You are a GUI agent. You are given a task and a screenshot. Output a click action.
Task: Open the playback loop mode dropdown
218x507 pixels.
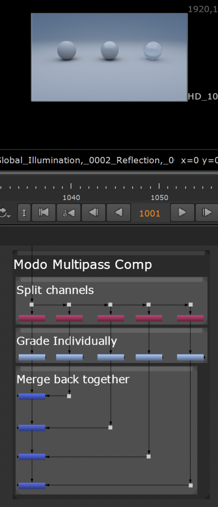(4, 213)
